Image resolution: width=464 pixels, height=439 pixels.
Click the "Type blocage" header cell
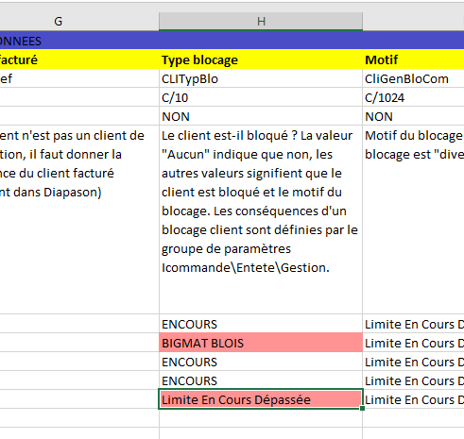pyautogui.click(x=261, y=59)
